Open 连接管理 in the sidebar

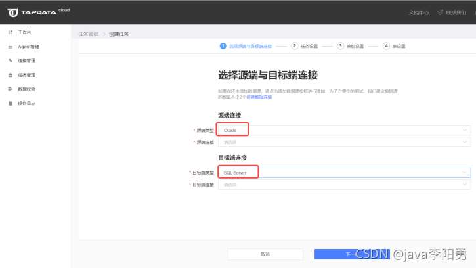point(26,61)
